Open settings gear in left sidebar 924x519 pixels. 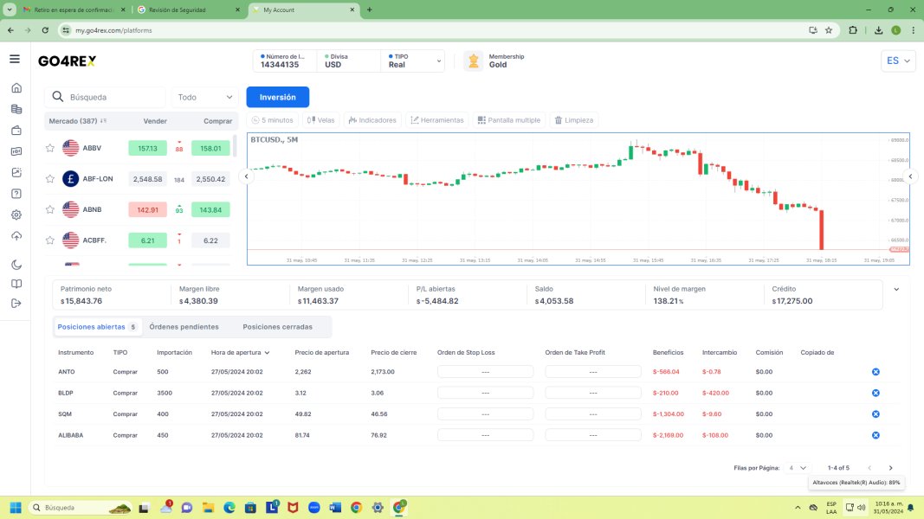pos(16,215)
